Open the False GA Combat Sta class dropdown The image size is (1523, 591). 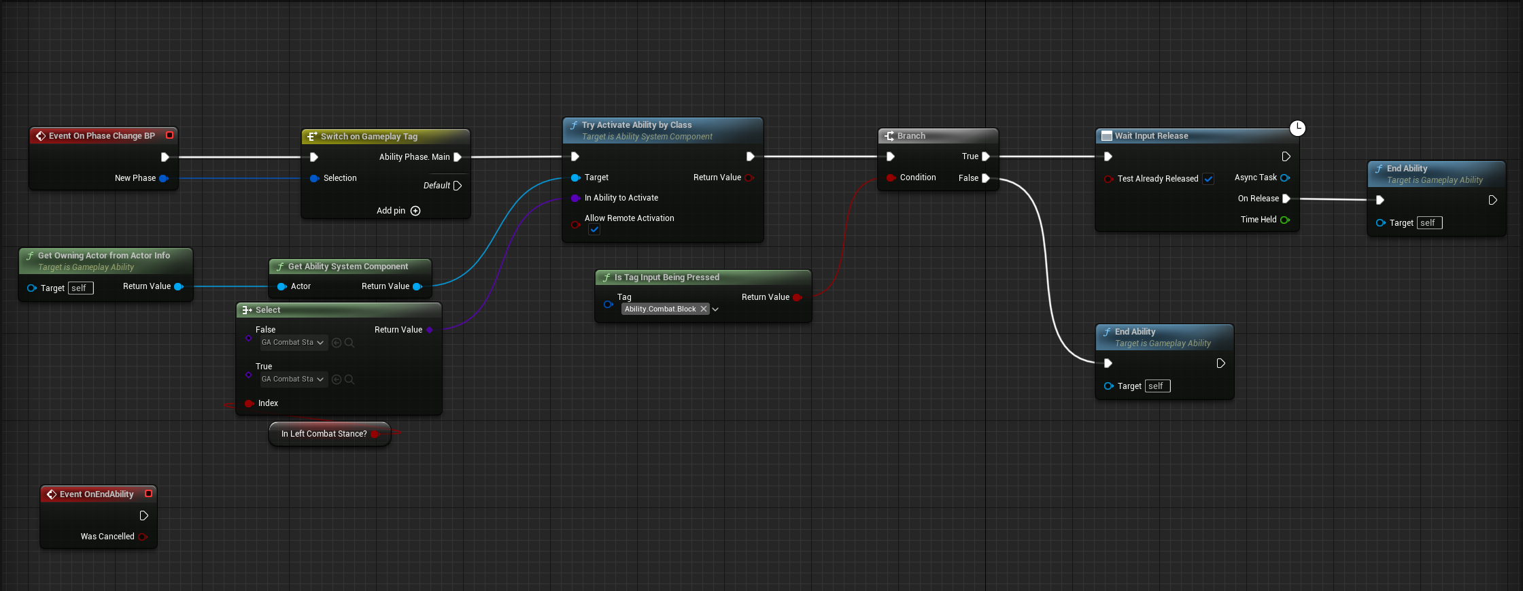pyautogui.click(x=294, y=343)
